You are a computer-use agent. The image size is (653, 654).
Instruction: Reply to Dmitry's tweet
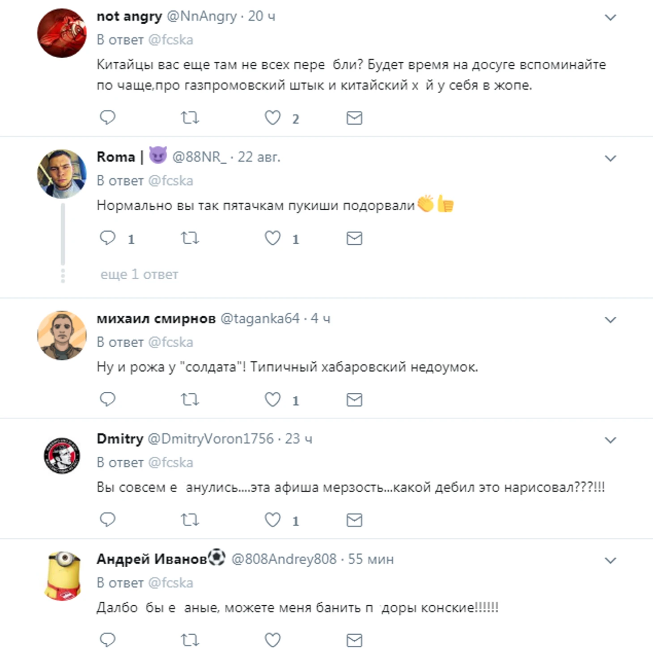(107, 520)
